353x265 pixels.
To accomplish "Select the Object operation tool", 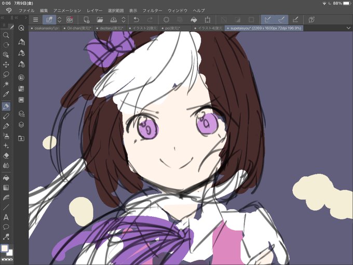I will pyautogui.click(x=6, y=55).
